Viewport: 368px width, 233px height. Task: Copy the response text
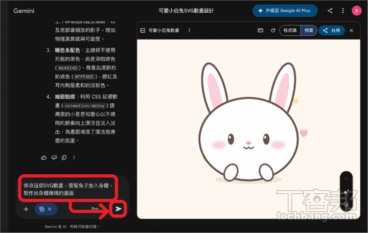(x=64, y=158)
